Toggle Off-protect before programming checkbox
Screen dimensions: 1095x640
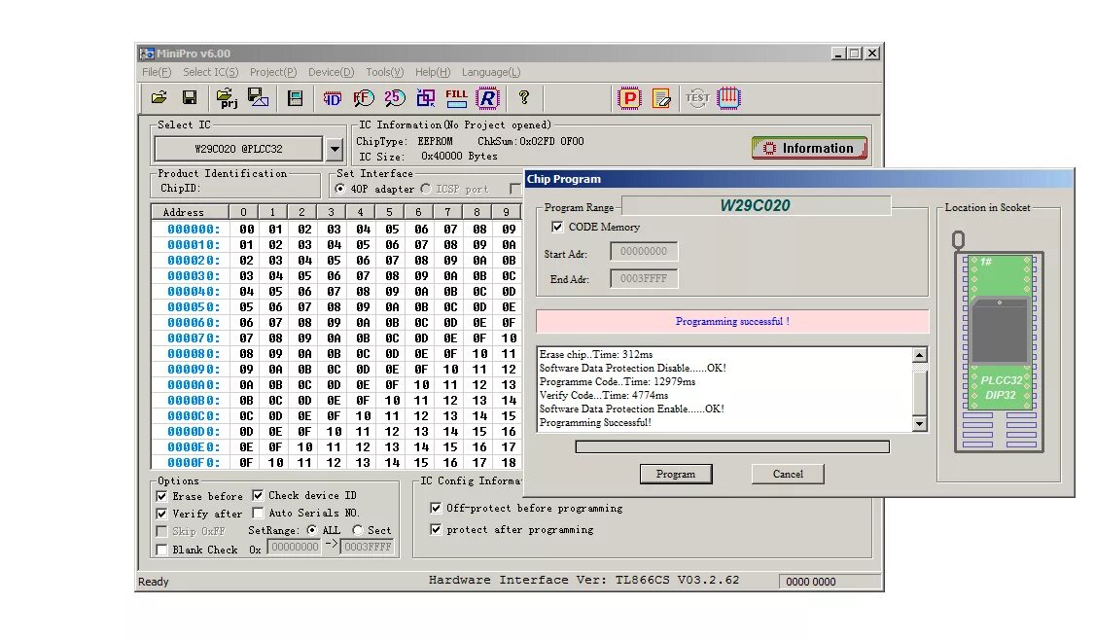click(436, 508)
